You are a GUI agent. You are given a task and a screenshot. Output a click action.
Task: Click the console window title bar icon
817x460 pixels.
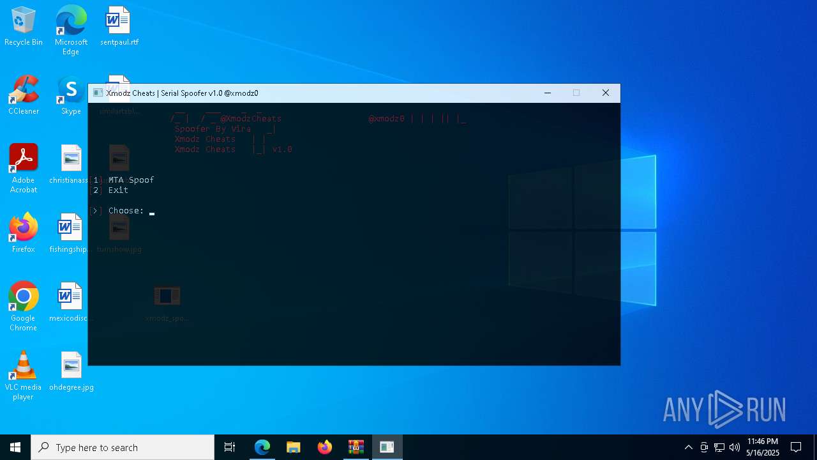98,93
